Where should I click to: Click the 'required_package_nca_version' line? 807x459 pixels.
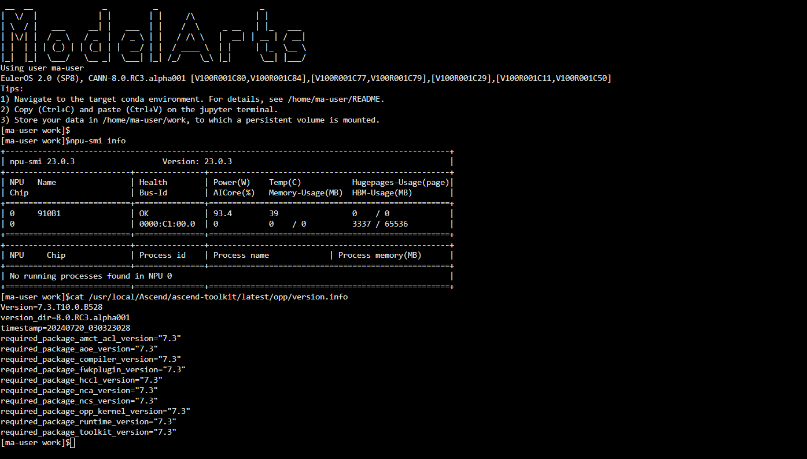click(x=79, y=390)
